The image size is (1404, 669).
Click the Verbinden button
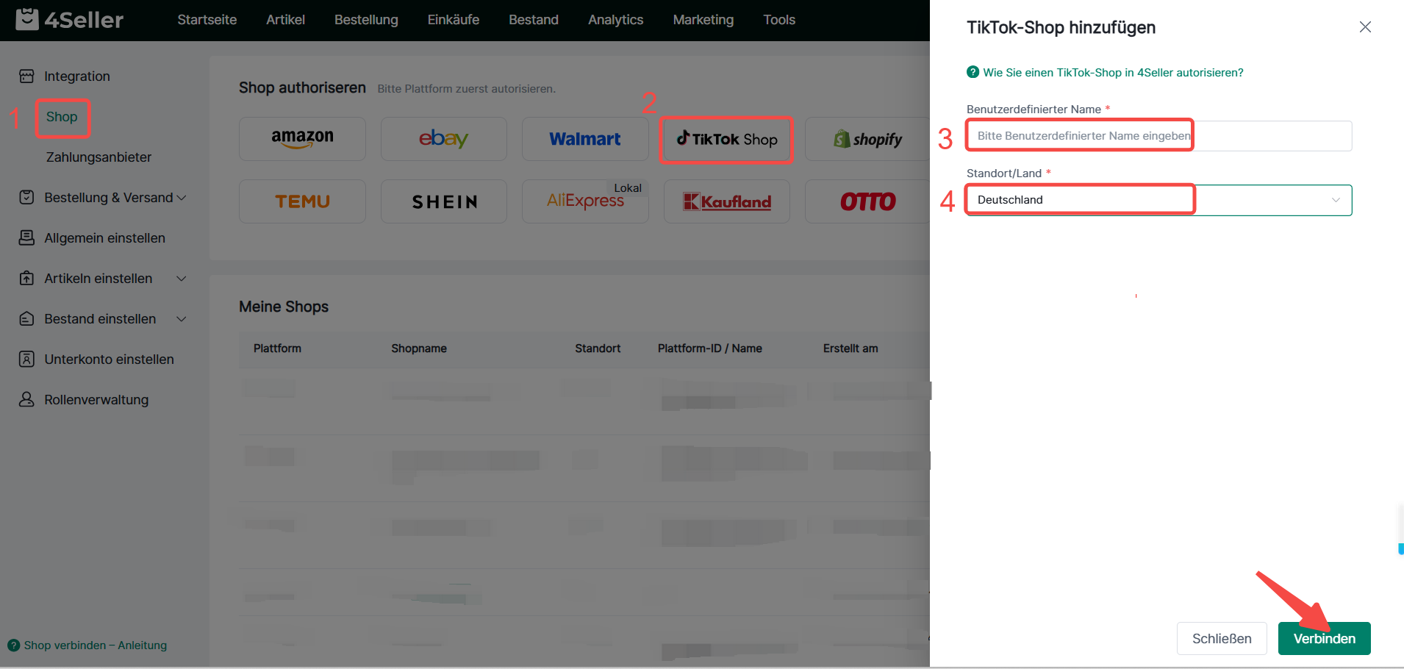1324,638
